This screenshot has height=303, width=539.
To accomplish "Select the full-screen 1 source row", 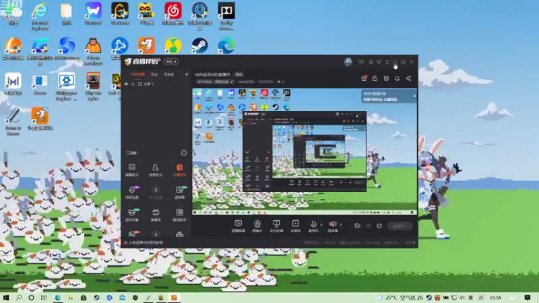I will [156, 84].
